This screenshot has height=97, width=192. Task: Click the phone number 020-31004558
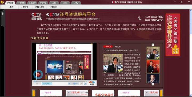[x=154, y=20]
